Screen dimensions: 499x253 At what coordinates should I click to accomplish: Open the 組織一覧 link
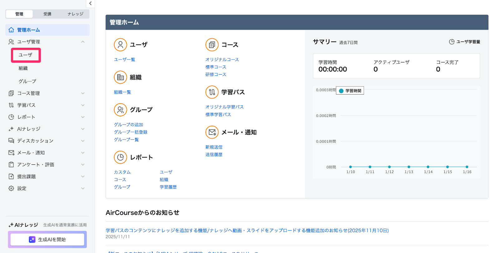[122, 92]
